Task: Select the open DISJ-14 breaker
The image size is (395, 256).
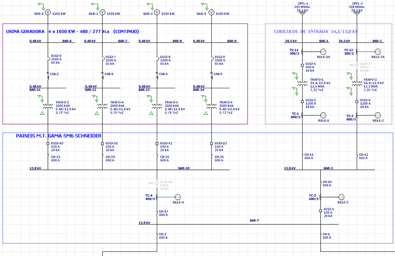Action: pyautogui.click(x=157, y=183)
